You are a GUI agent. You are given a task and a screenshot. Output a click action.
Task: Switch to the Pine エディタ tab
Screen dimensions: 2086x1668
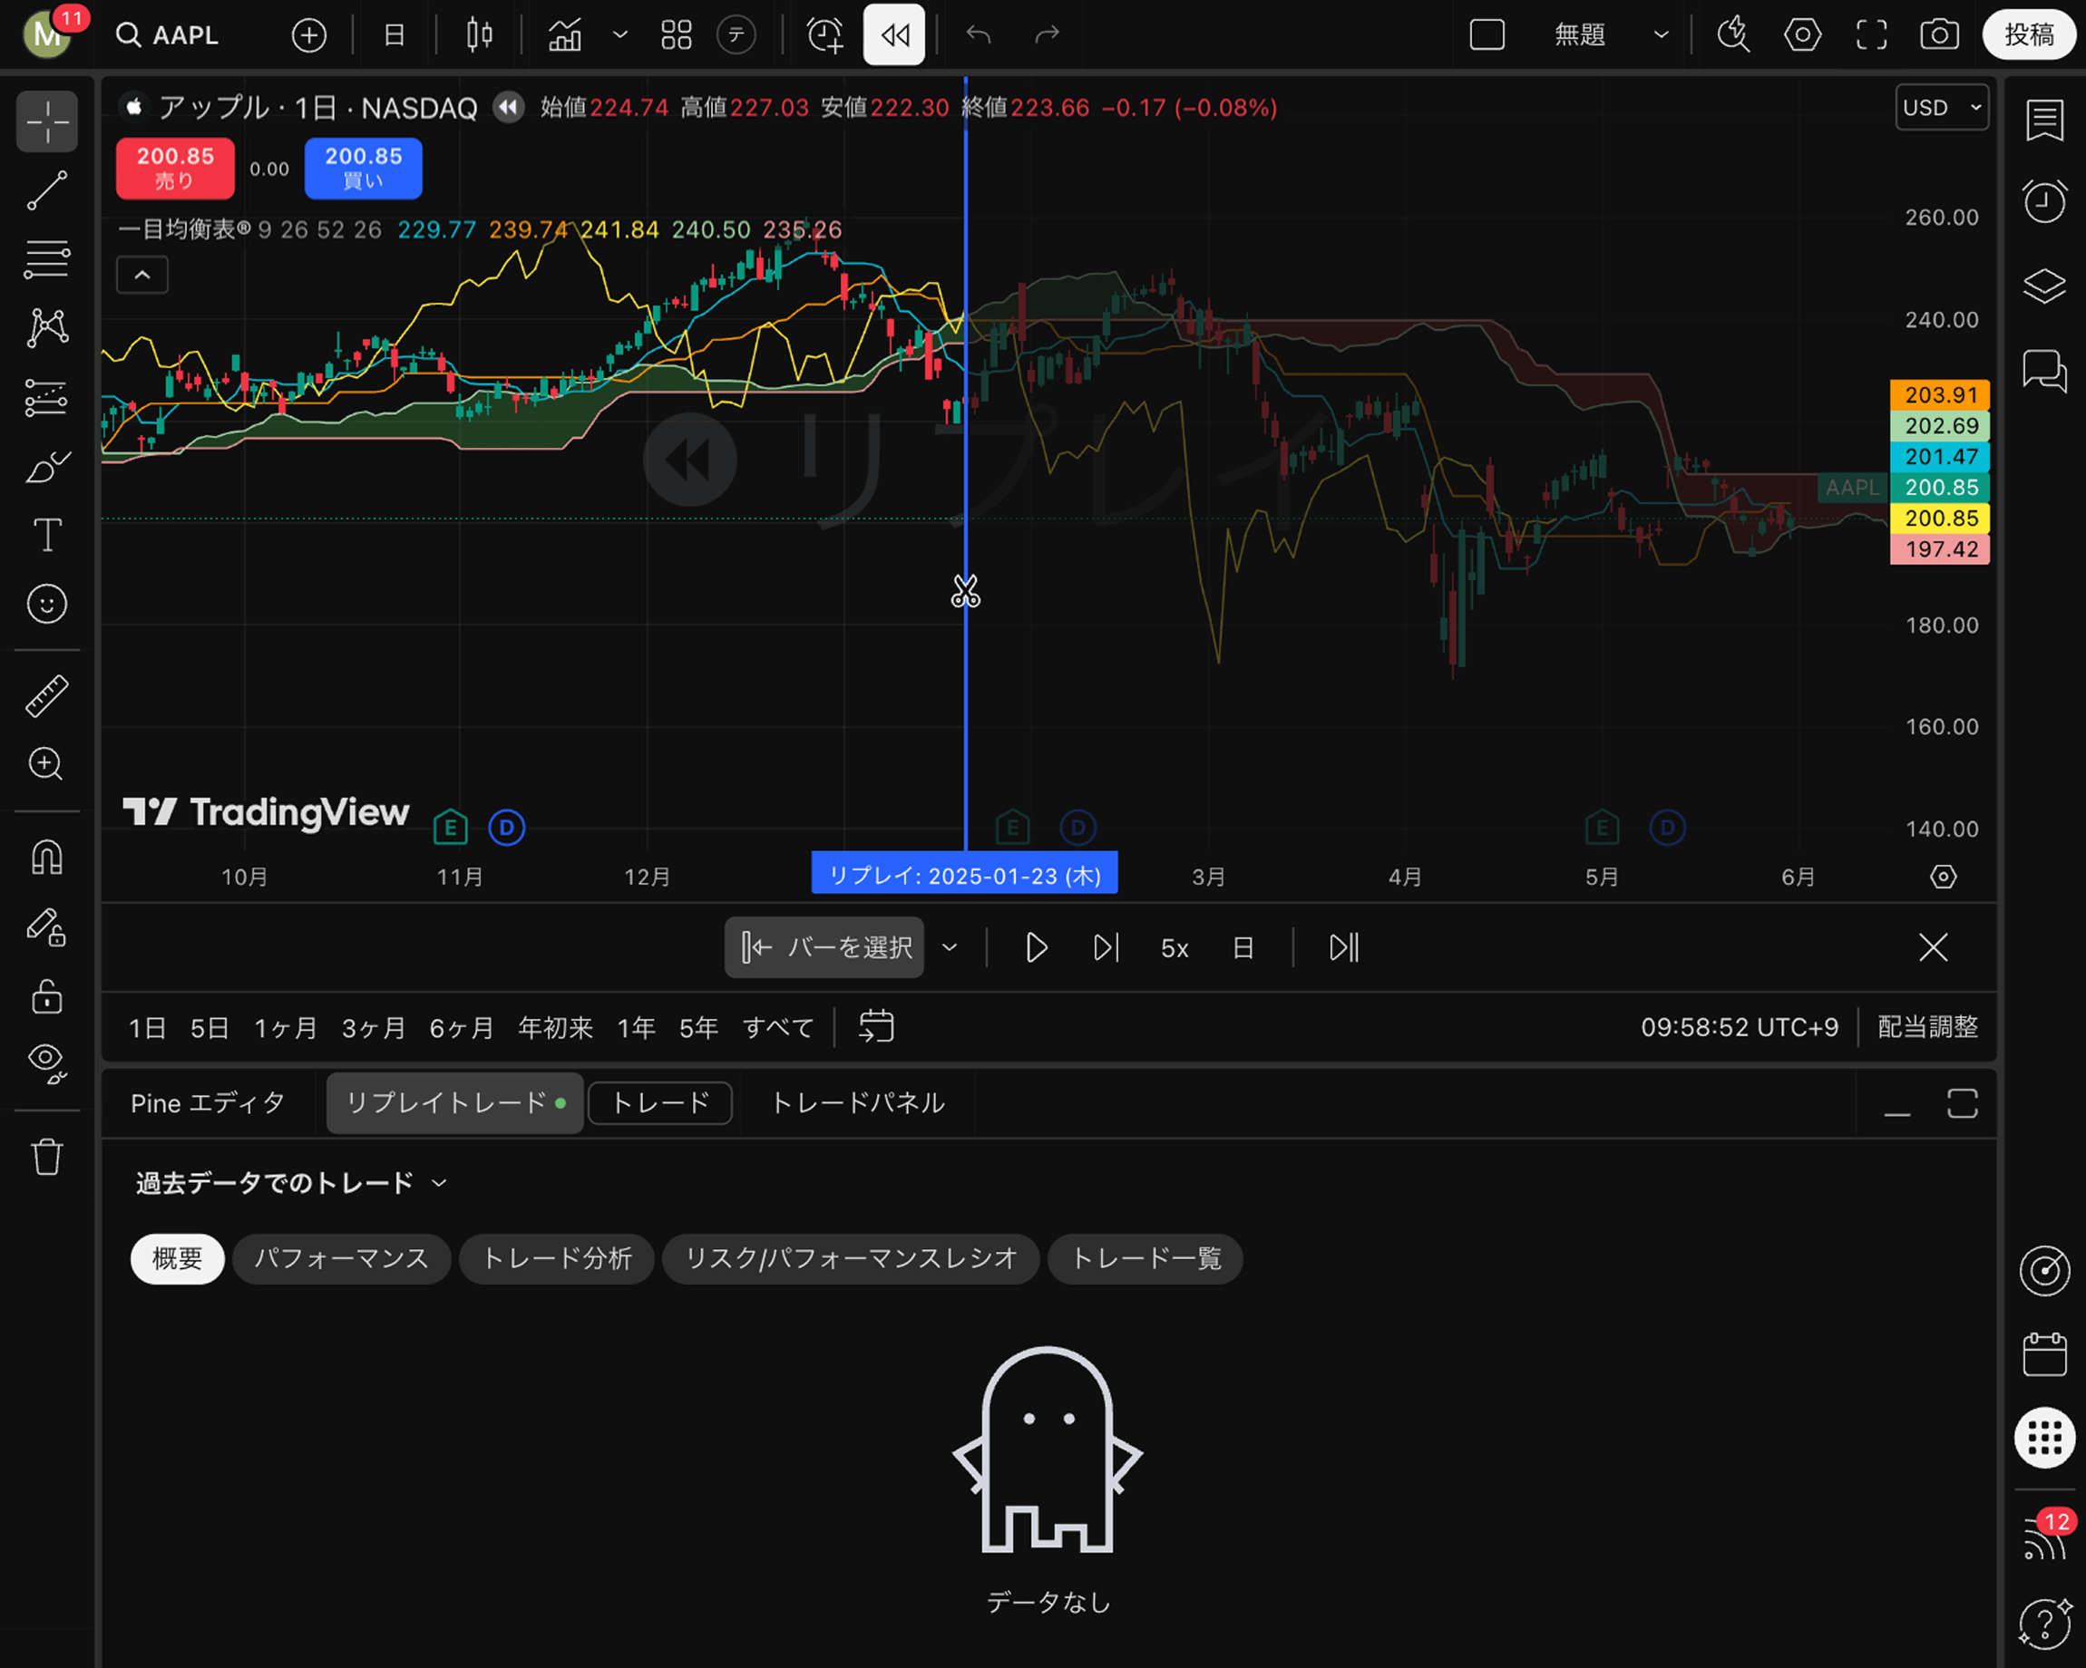click(x=208, y=1102)
